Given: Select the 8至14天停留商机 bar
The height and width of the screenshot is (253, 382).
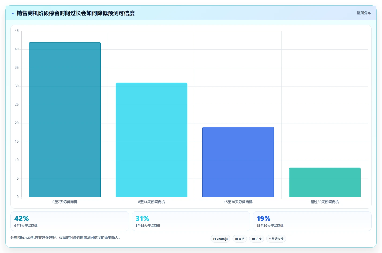Looking at the screenshot, I should point(151,140).
